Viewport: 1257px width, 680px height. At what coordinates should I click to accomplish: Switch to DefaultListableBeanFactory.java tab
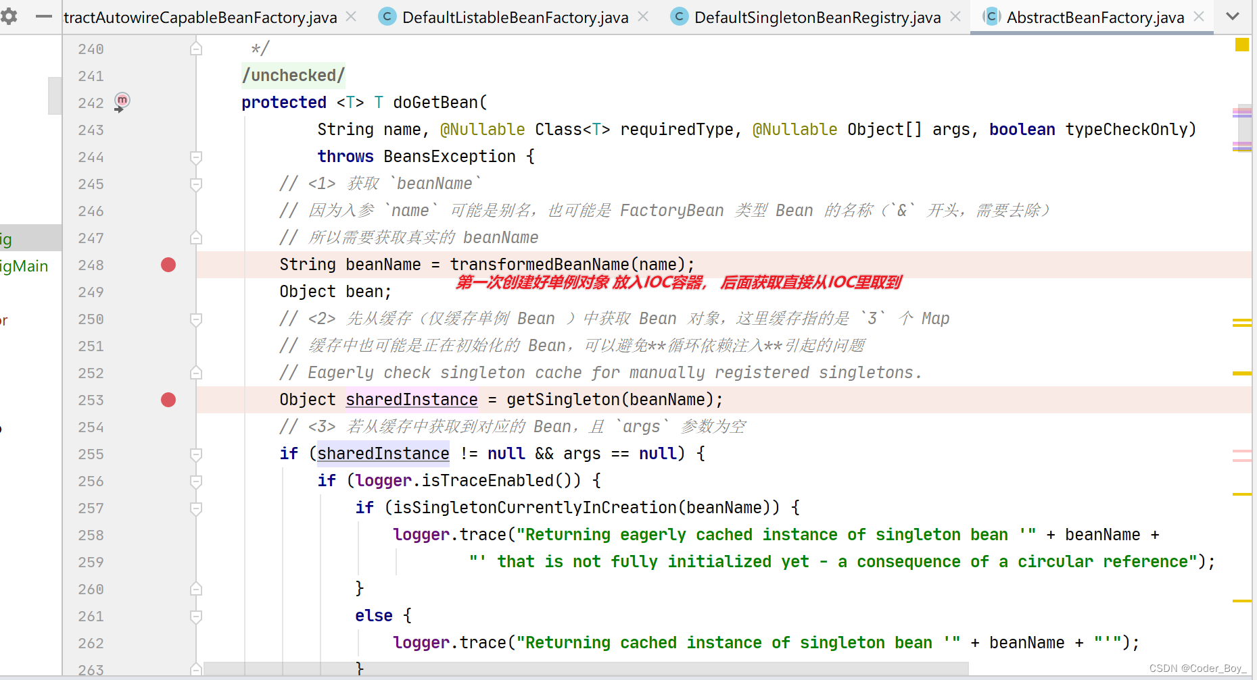point(515,18)
